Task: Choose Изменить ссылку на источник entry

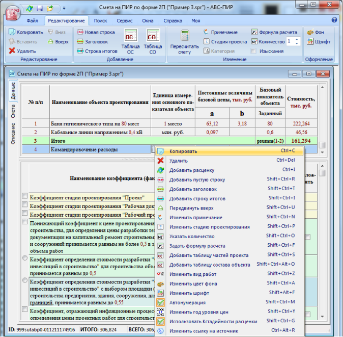Action: (x=230, y=331)
